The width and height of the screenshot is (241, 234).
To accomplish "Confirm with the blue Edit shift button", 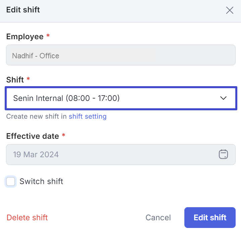I will 210,218.
